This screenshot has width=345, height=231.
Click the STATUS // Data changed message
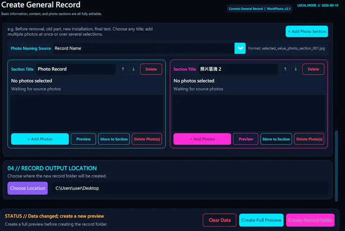54,216
